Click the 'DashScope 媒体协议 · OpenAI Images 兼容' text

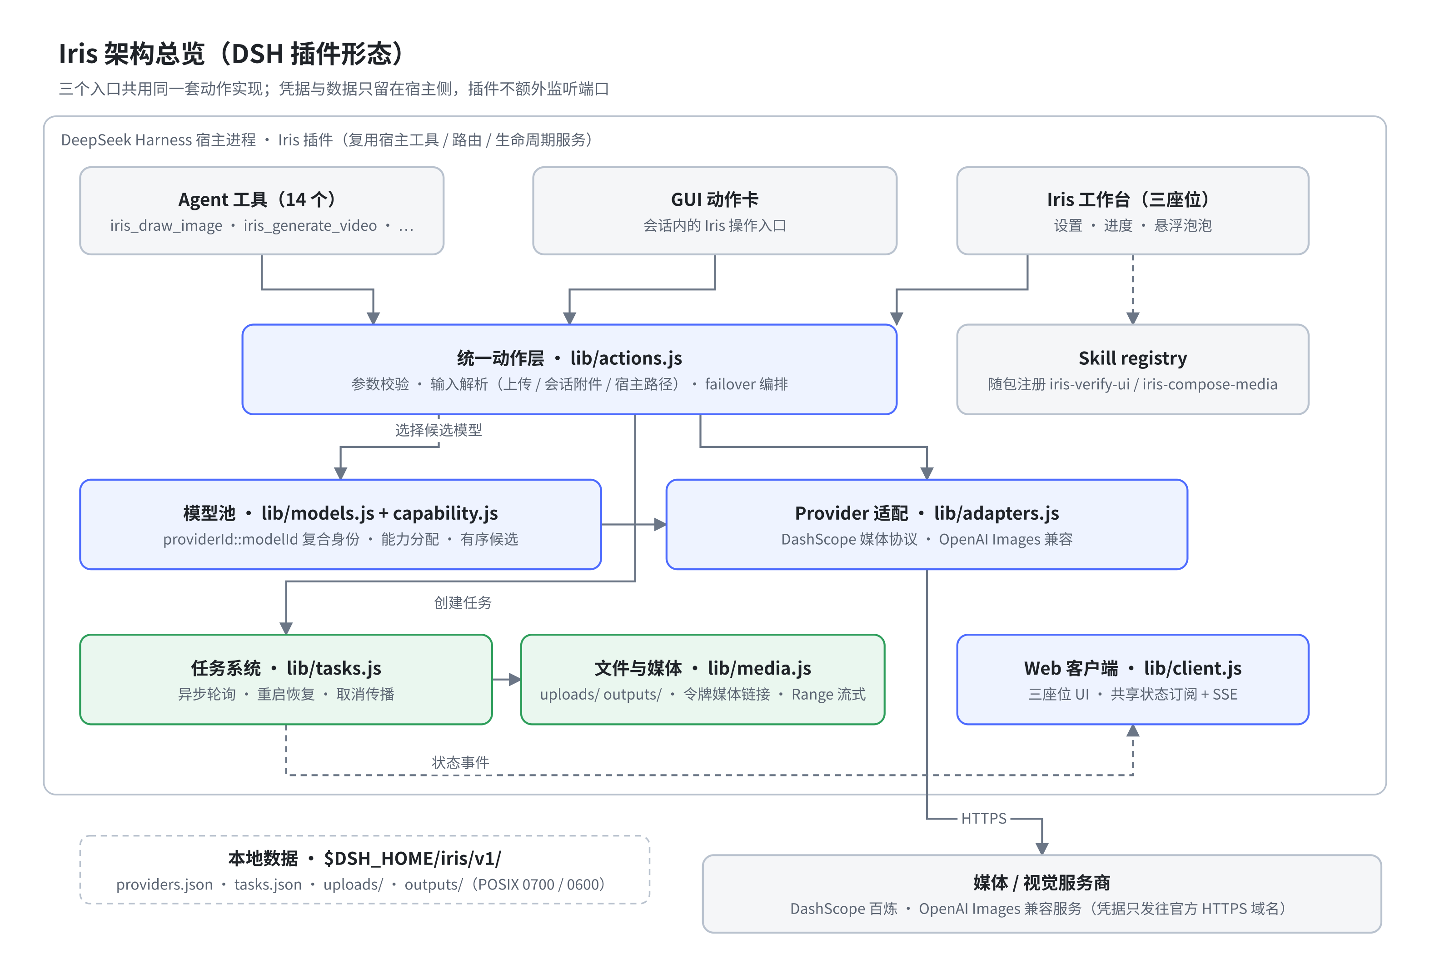[x=927, y=540]
